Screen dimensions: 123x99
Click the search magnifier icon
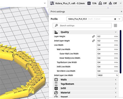coord(56,25)
